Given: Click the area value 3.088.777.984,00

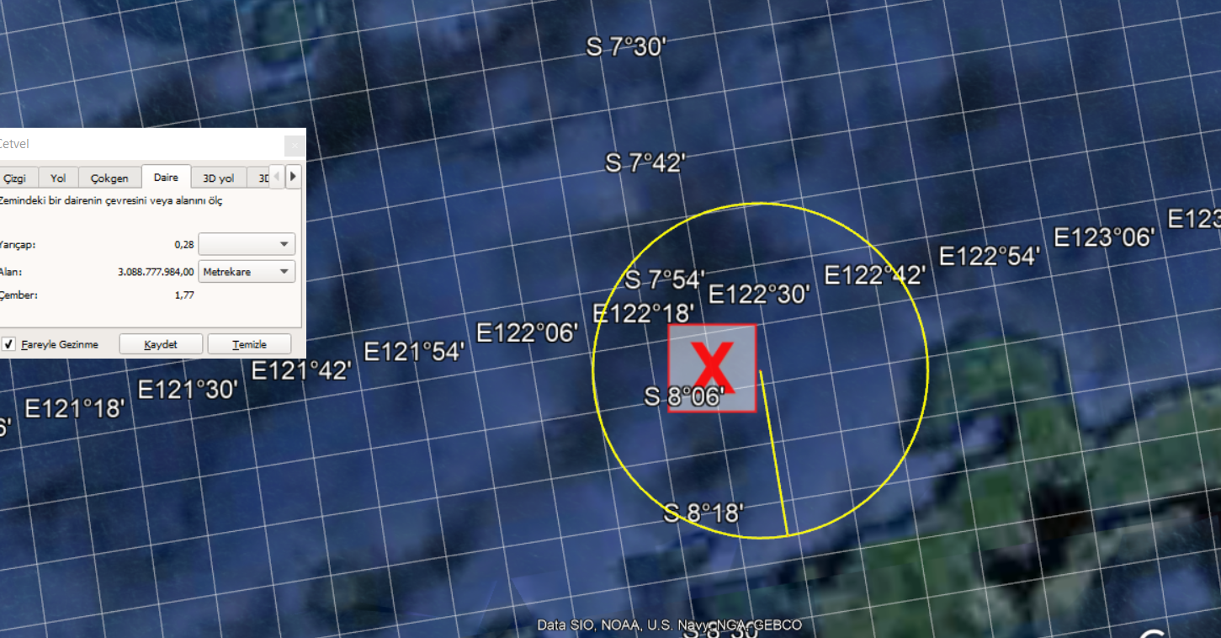Looking at the screenshot, I should tap(157, 272).
